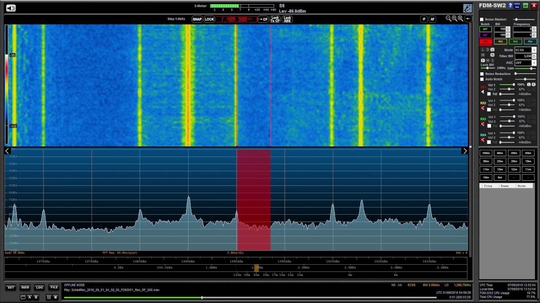The width and height of the screenshot is (540, 303).
Task: Pause the recording playback
Action: (49, 297)
